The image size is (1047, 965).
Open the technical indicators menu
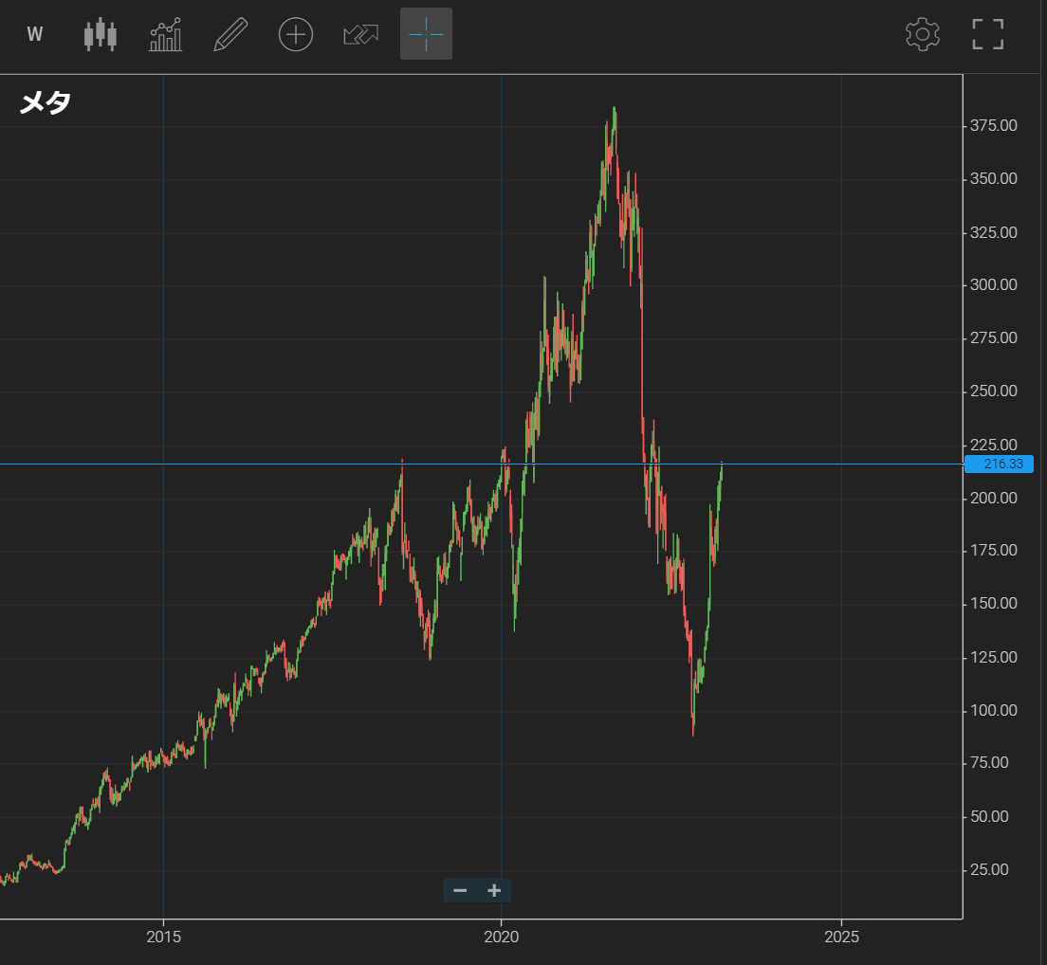tap(165, 35)
